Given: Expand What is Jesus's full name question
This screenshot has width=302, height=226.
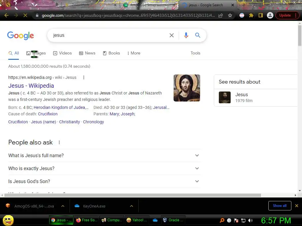Looking at the screenshot, I should click(104, 155).
